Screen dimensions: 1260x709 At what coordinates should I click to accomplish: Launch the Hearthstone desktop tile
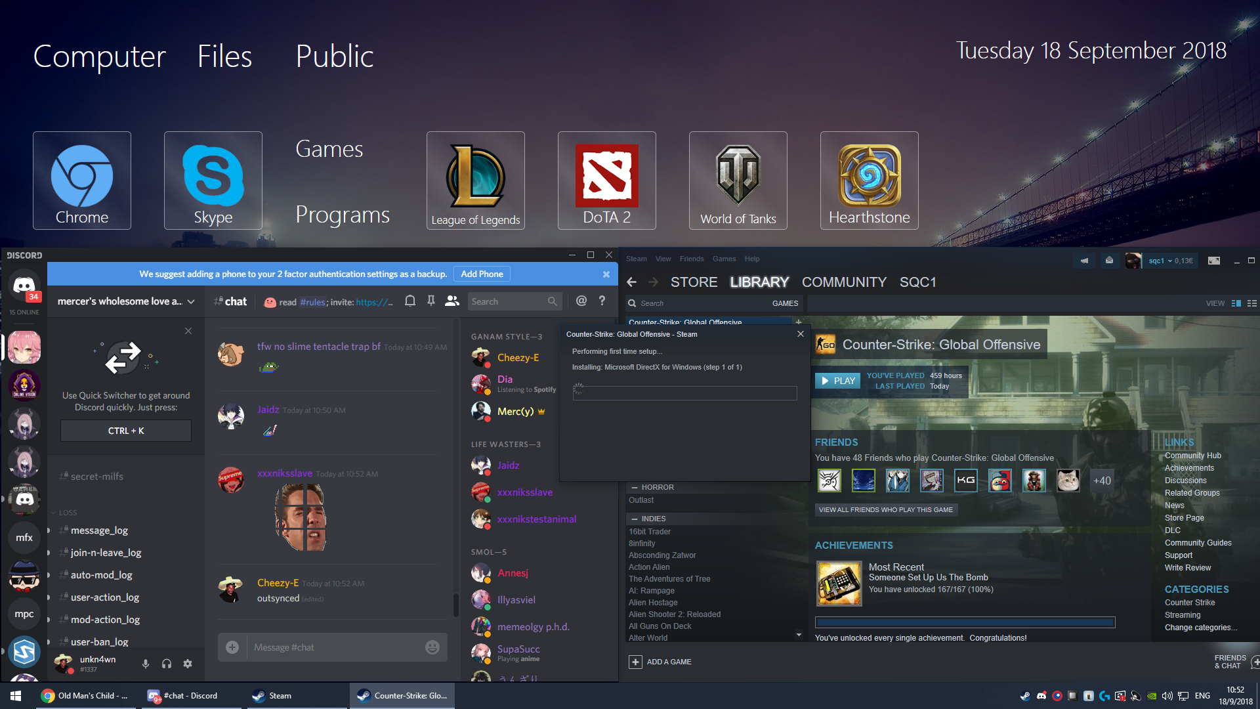click(x=869, y=181)
